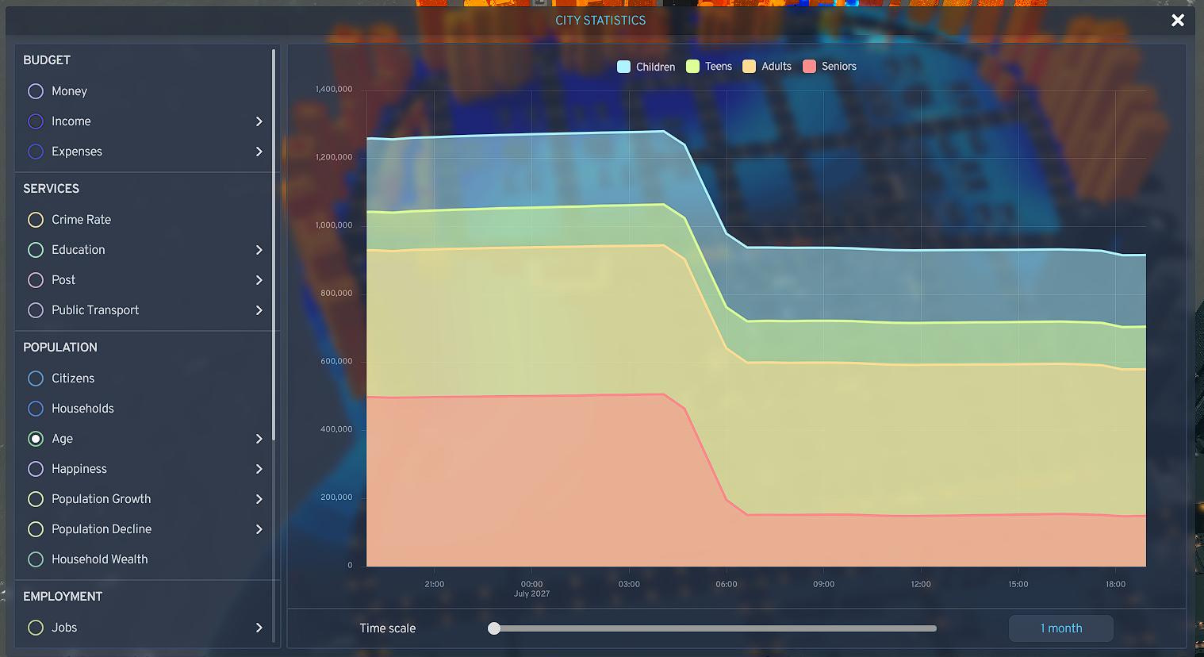Expand the Expenses category
This screenshot has width=1204, height=657.
(259, 152)
